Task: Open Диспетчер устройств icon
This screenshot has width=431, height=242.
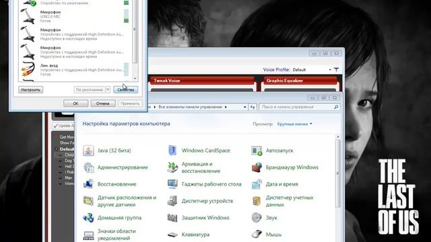Action: tap(172, 201)
